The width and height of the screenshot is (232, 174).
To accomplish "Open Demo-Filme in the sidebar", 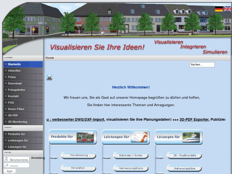I will pyautogui.click(x=23, y=109).
